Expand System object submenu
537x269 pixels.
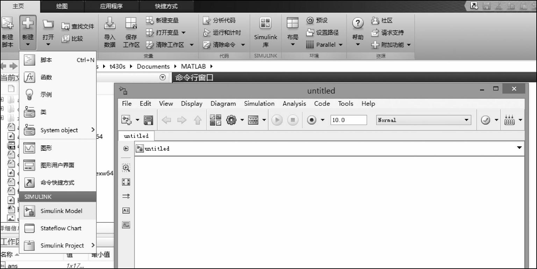point(58,130)
